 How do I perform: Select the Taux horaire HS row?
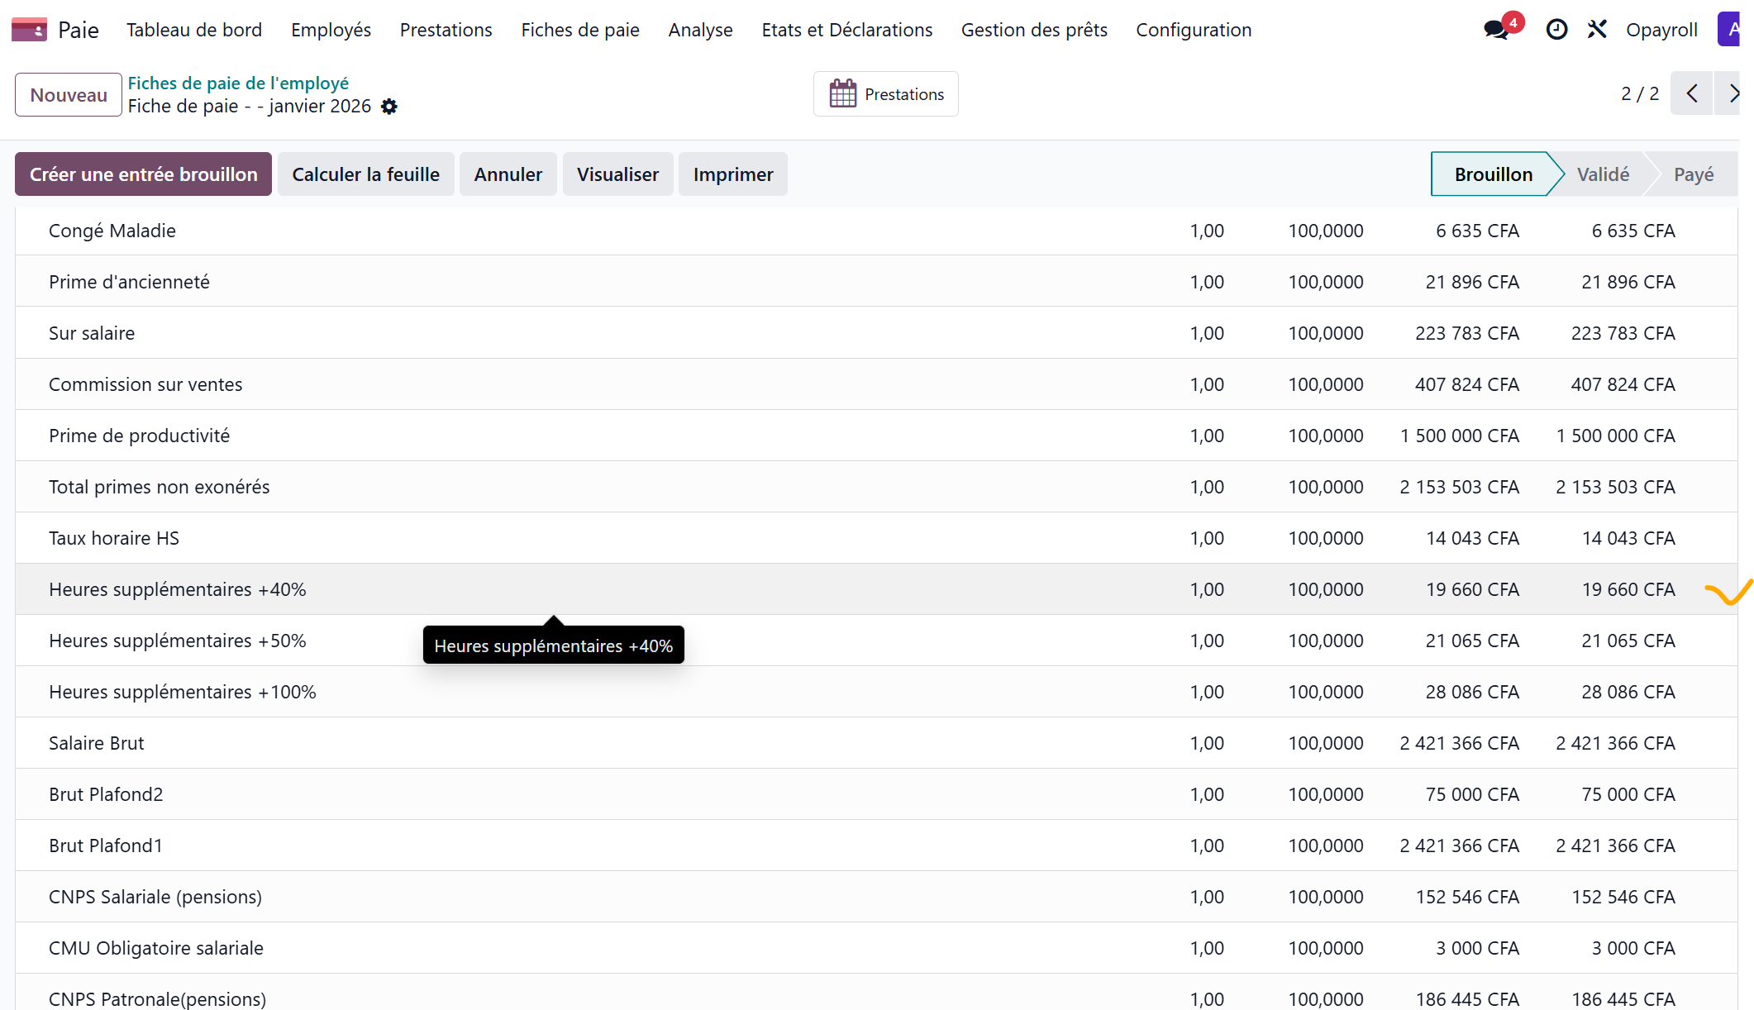(x=876, y=538)
